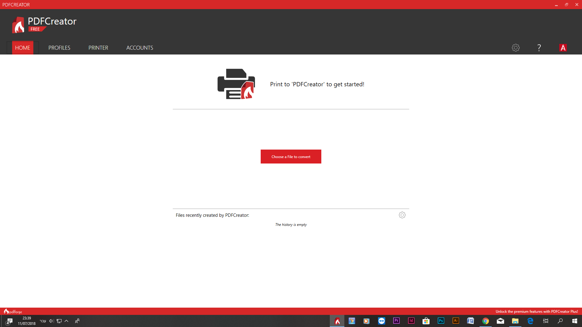
Task: Open the PROFILES tab
Action: [x=59, y=48]
